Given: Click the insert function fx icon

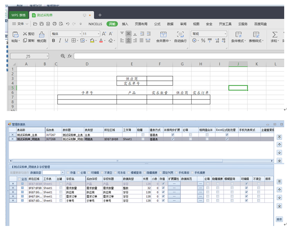Looking at the screenshot, I should [x=70, y=56].
